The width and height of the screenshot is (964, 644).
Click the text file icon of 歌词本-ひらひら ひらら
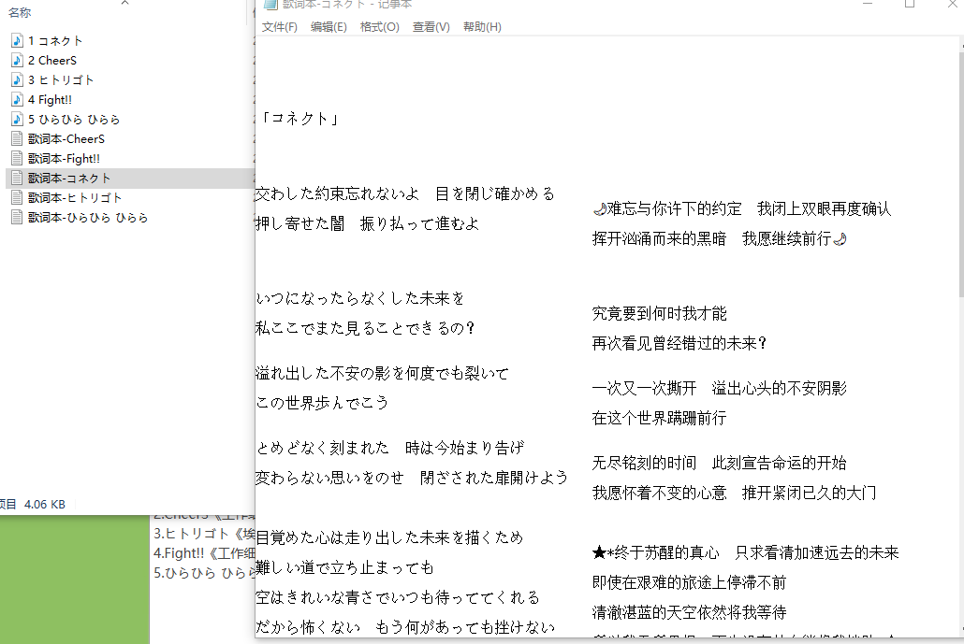click(x=17, y=218)
